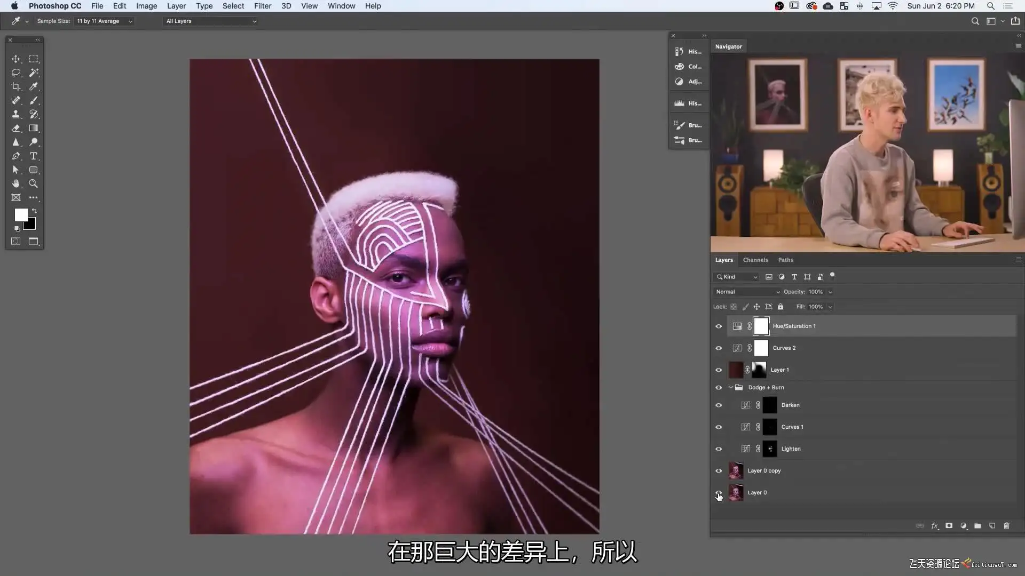Click create new group folder icon

977,526
